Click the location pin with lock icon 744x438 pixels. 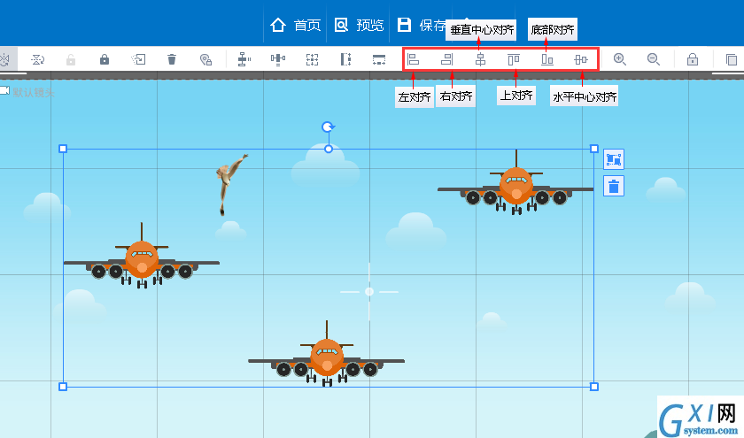coord(205,60)
